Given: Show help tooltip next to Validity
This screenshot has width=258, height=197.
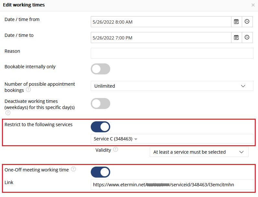Looking at the screenshot, I should (115, 149).
